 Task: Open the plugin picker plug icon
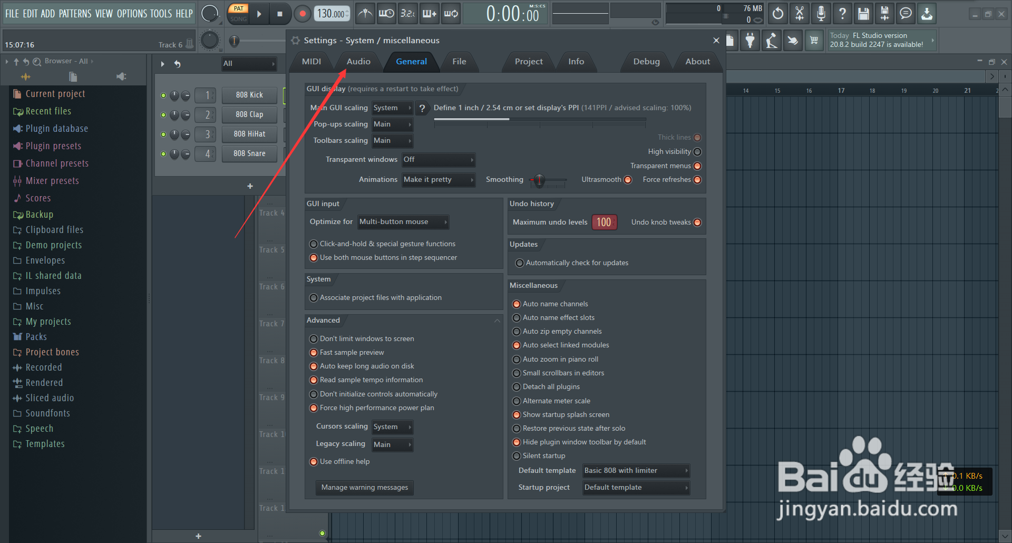point(750,41)
